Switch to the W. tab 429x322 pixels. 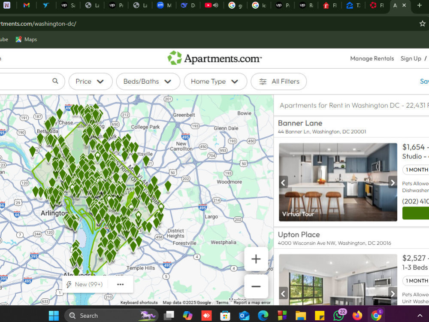pyautogui.click(x=7, y=5)
